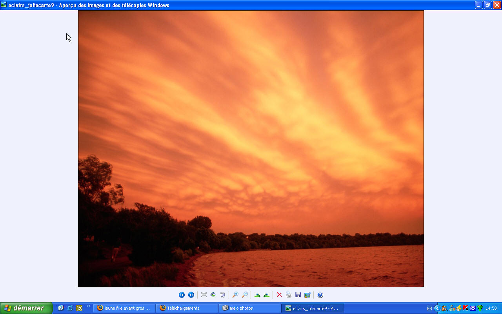Click the sunset photo preview
This screenshot has height=314, width=502.
click(251, 149)
